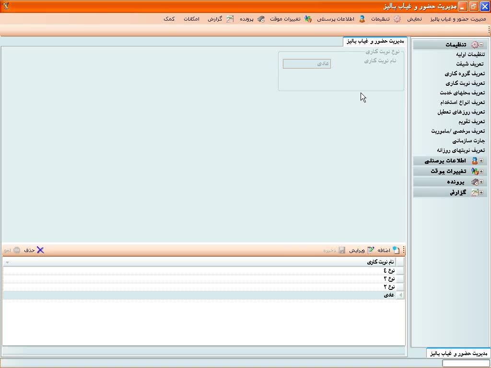
Task: Open the column filter arrow in grid header
Action: [7, 263]
